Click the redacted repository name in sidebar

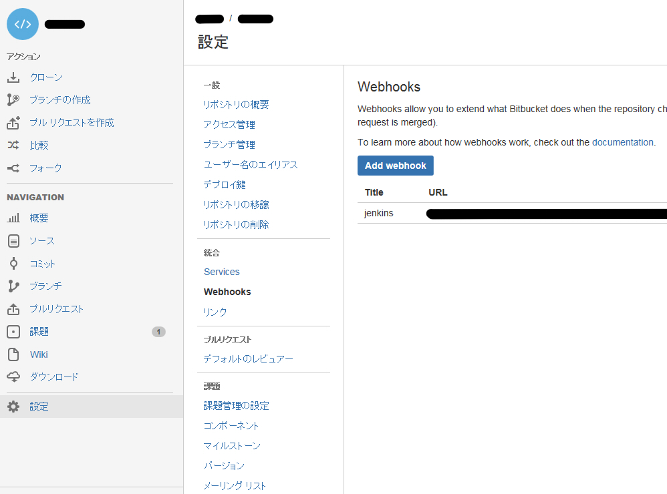tap(65, 24)
